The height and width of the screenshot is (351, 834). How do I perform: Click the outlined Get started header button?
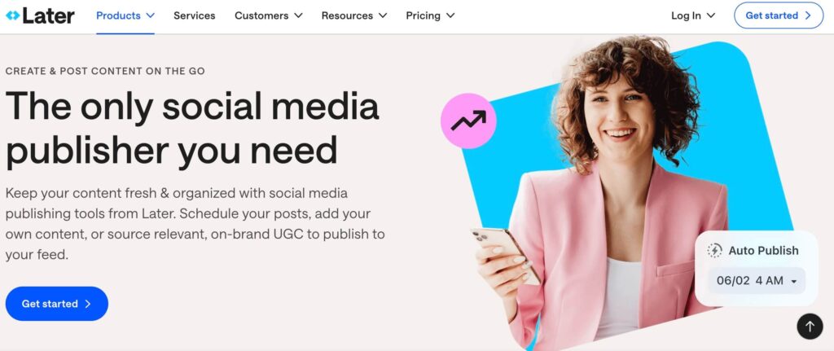pyautogui.click(x=779, y=15)
